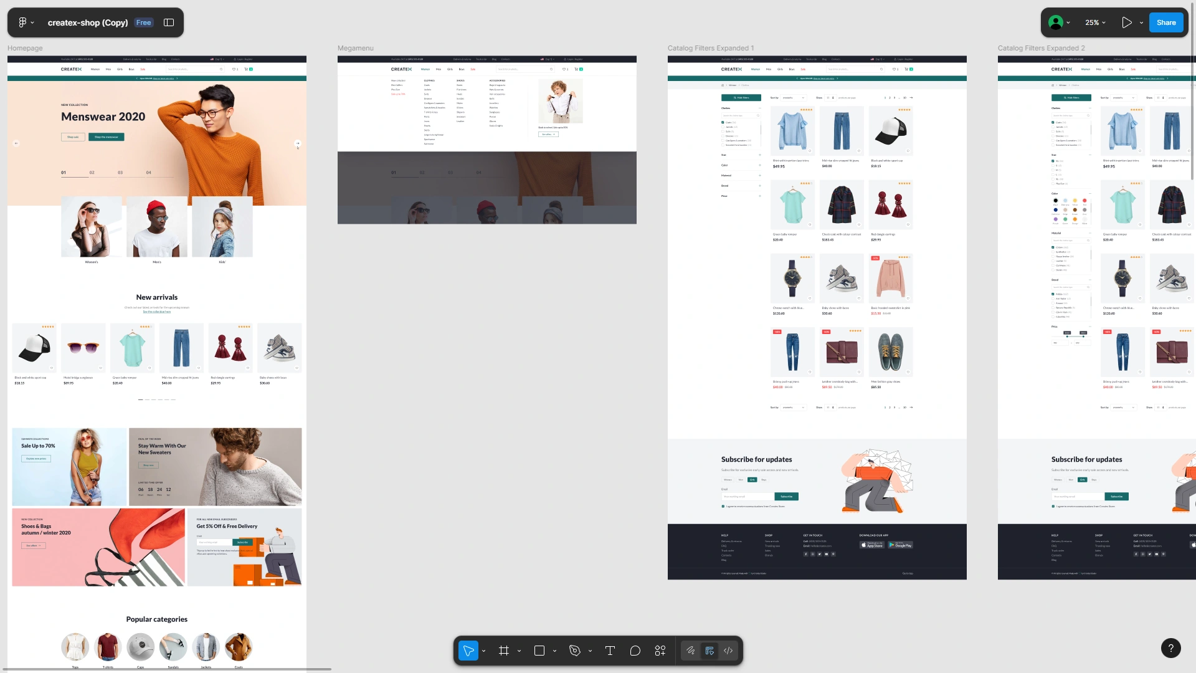Click the blue Share button
This screenshot has width=1196, height=673.
pyautogui.click(x=1165, y=22)
